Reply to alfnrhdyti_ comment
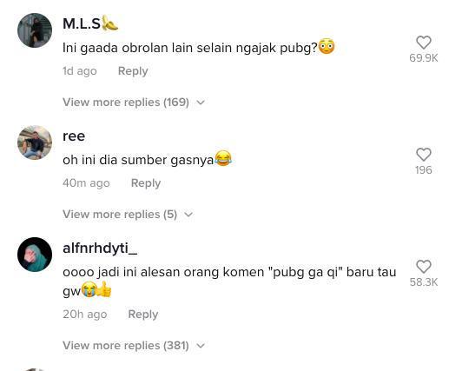The width and height of the screenshot is (462, 371). pyautogui.click(x=143, y=315)
